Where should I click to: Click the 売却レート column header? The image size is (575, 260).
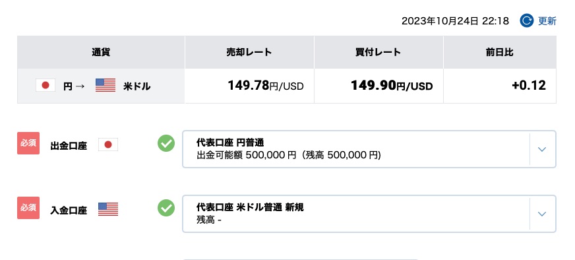tap(249, 52)
